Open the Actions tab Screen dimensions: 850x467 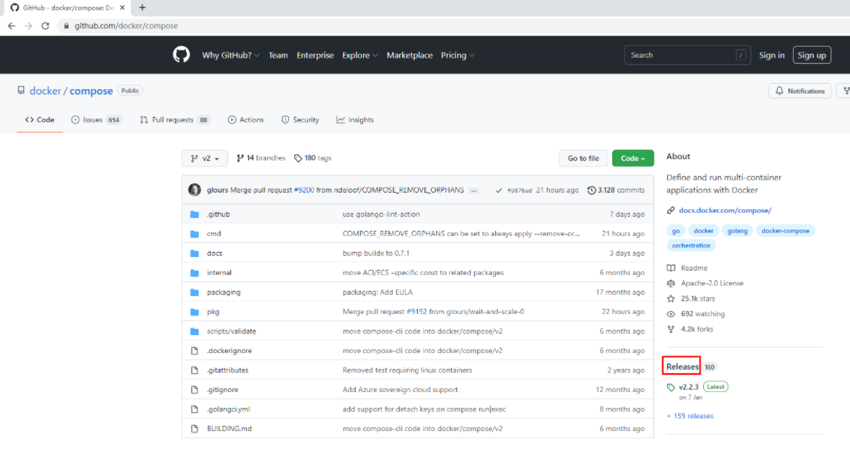click(x=245, y=120)
